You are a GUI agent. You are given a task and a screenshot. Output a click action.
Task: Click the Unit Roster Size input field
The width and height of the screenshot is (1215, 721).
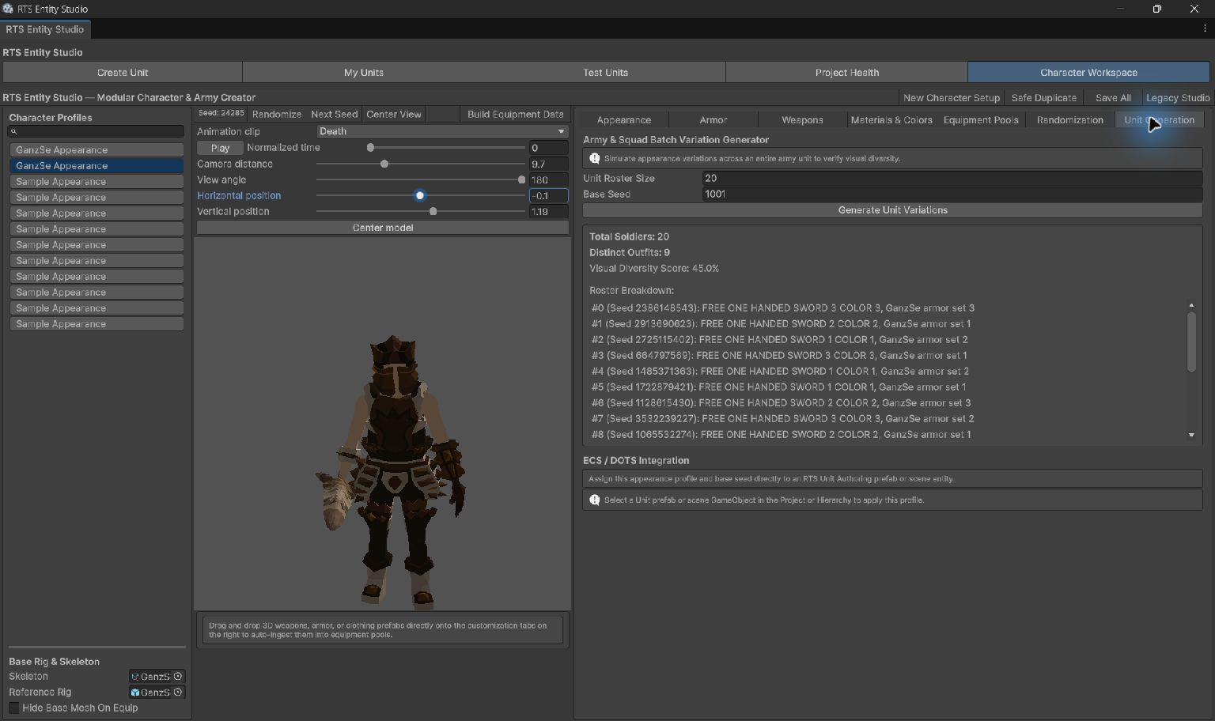952,179
